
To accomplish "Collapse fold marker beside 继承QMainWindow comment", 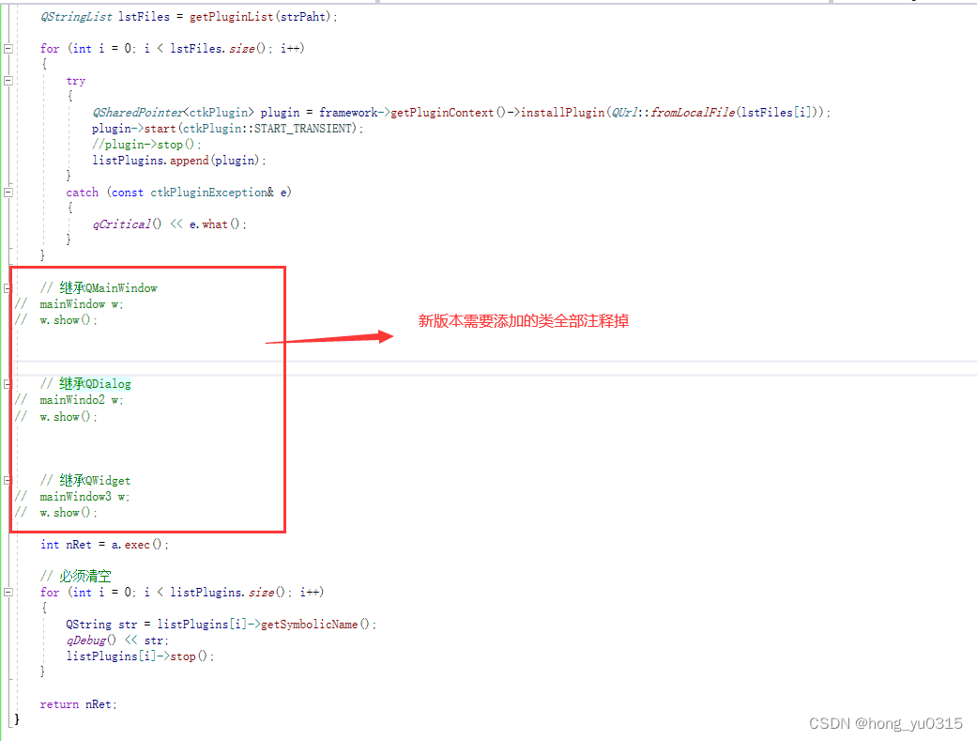I will pos(8,288).
